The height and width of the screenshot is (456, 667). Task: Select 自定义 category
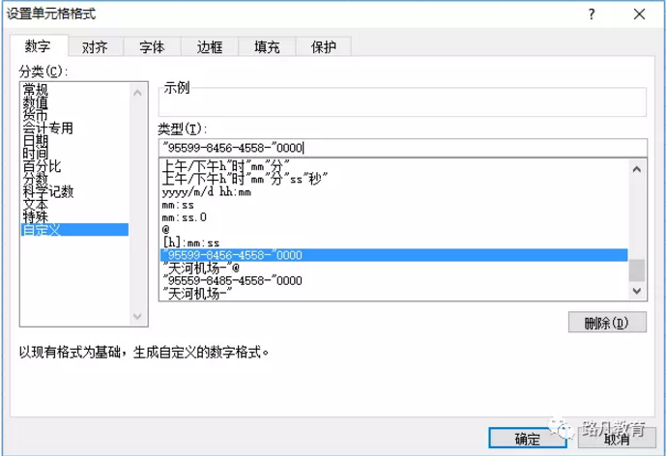74,230
